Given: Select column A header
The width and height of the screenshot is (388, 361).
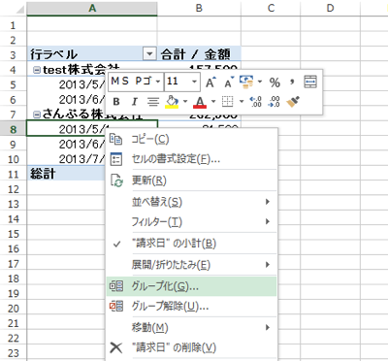Looking at the screenshot, I should coord(92,8).
